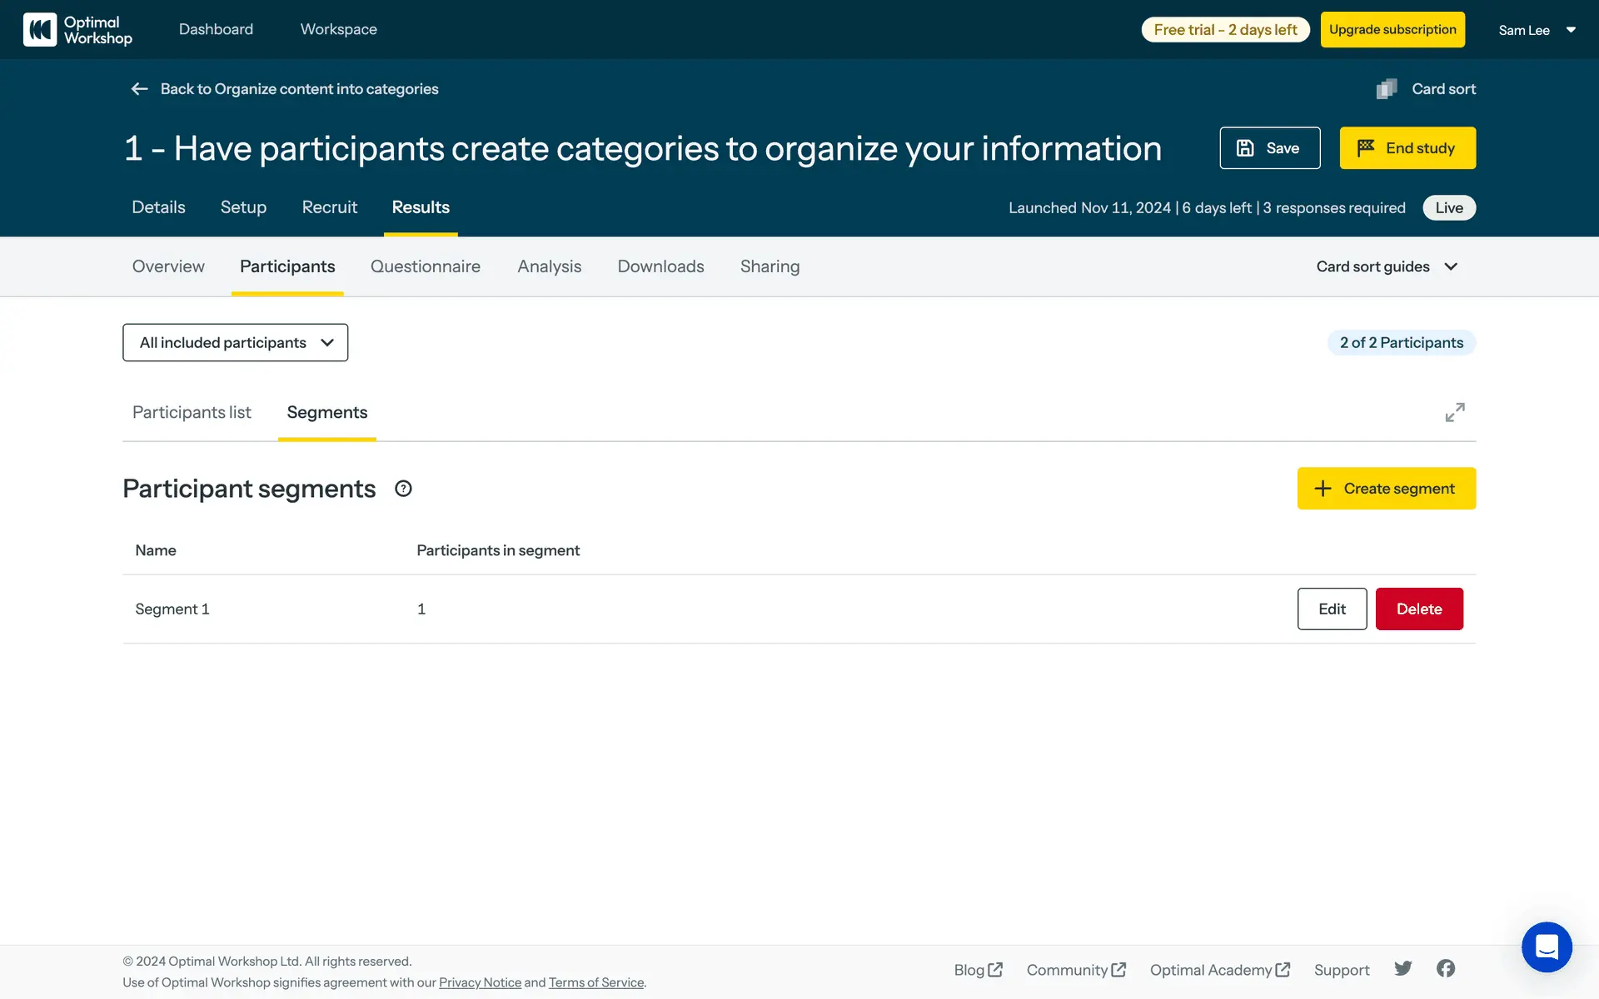1599x999 pixels.
Task: Open the Setup tab
Action: (x=243, y=207)
